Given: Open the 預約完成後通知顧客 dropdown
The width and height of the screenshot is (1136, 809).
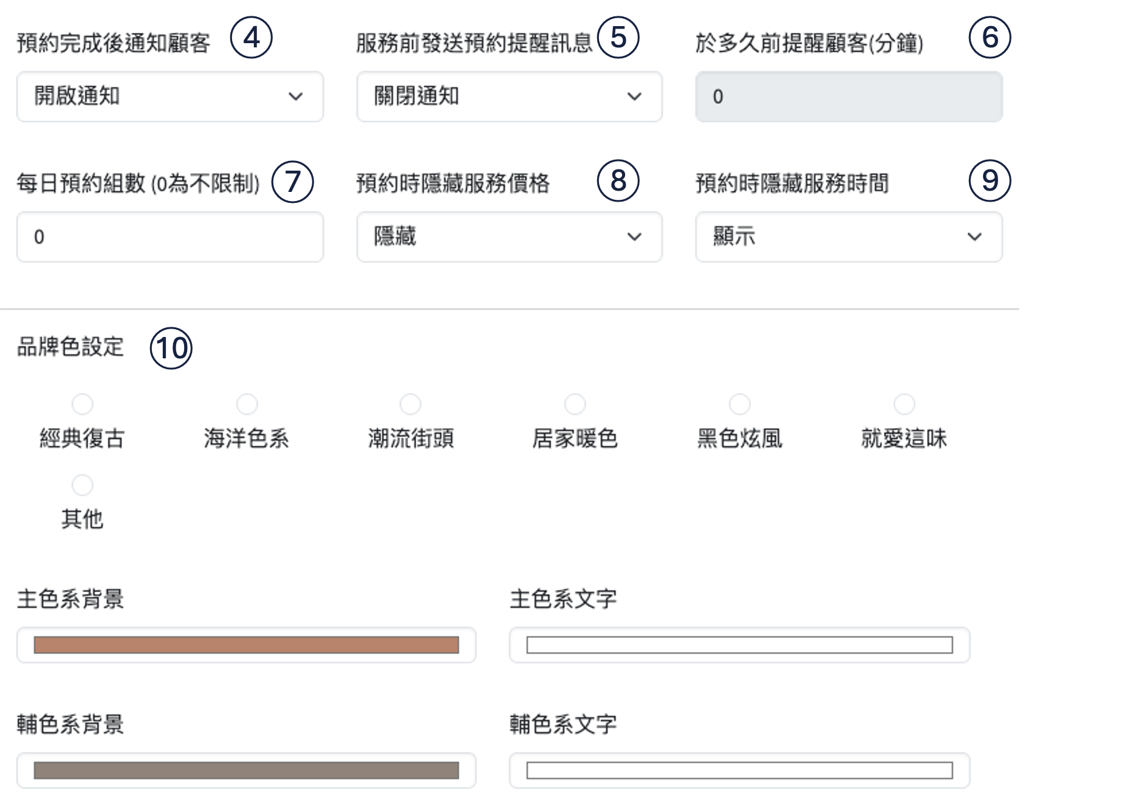Looking at the screenshot, I should click(169, 97).
